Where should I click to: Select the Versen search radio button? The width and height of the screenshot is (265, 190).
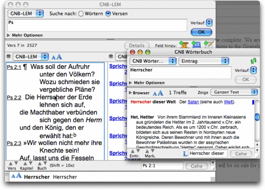coord(108,14)
